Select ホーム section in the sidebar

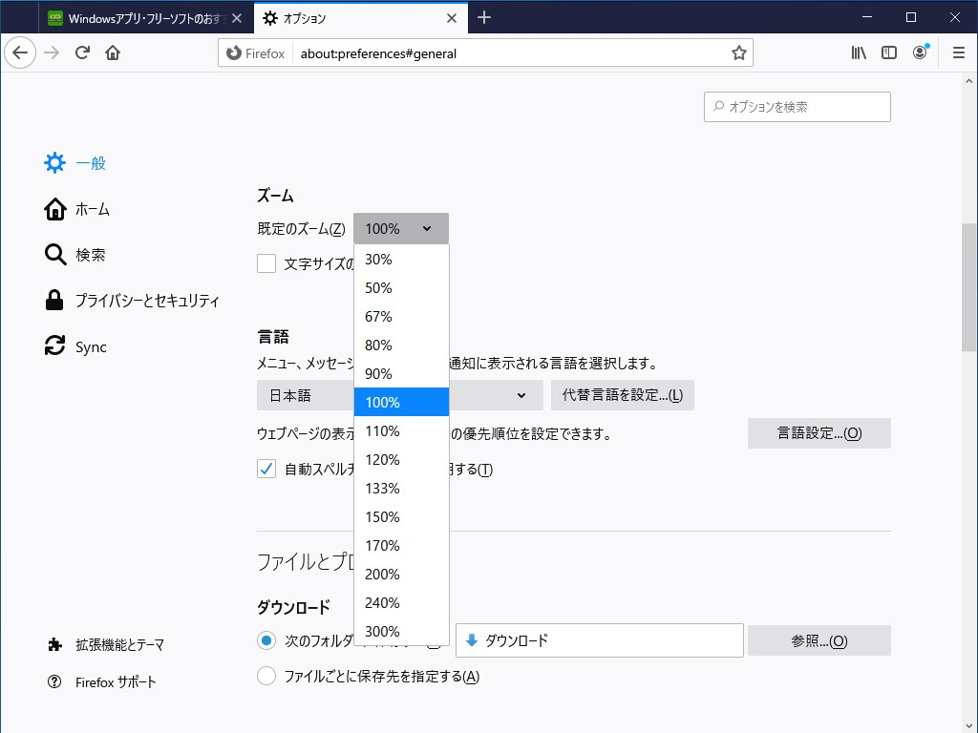(x=54, y=209)
